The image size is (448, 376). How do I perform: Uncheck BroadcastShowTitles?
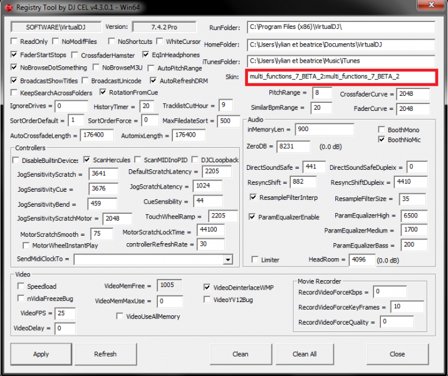(14, 80)
